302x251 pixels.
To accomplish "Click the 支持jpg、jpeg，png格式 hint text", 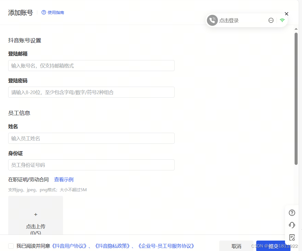I will point(47,190).
